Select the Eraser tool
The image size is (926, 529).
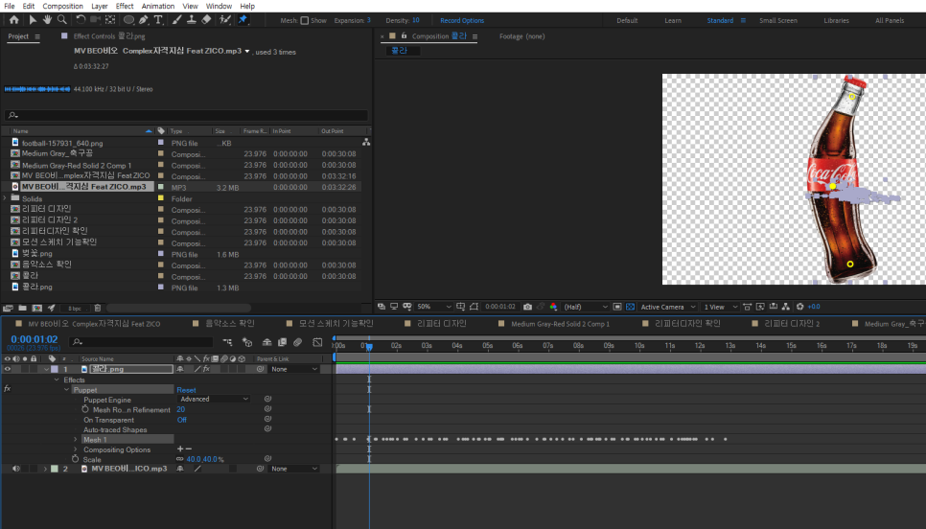(206, 20)
